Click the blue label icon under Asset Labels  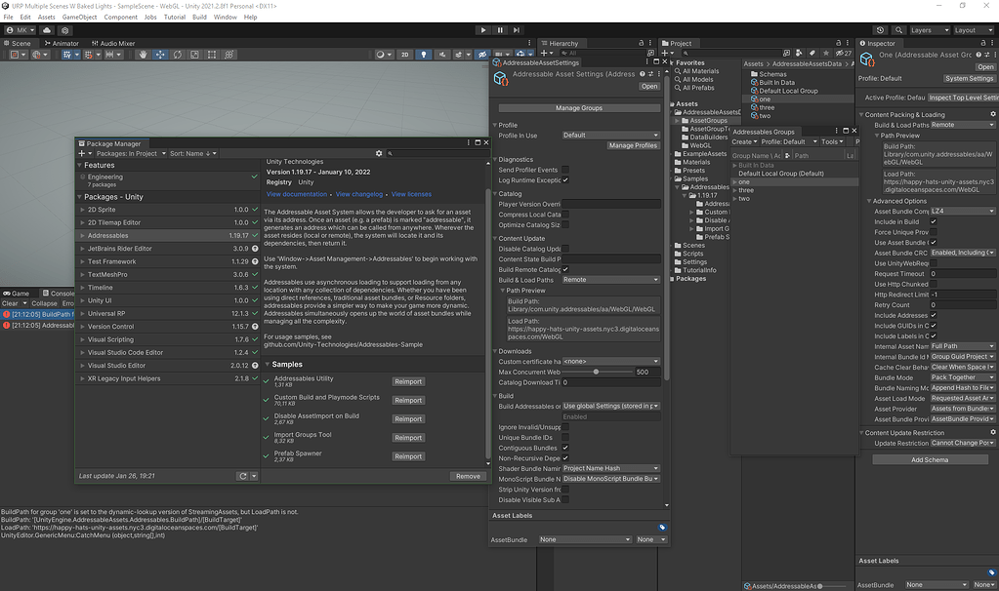[662, 527]
